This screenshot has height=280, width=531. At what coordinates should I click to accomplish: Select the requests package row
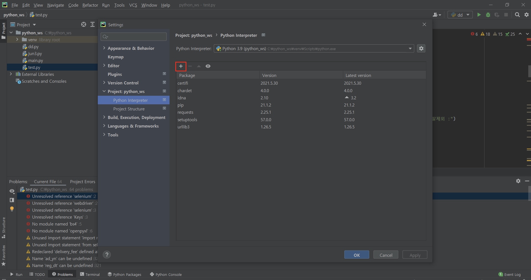click(301, 112)
